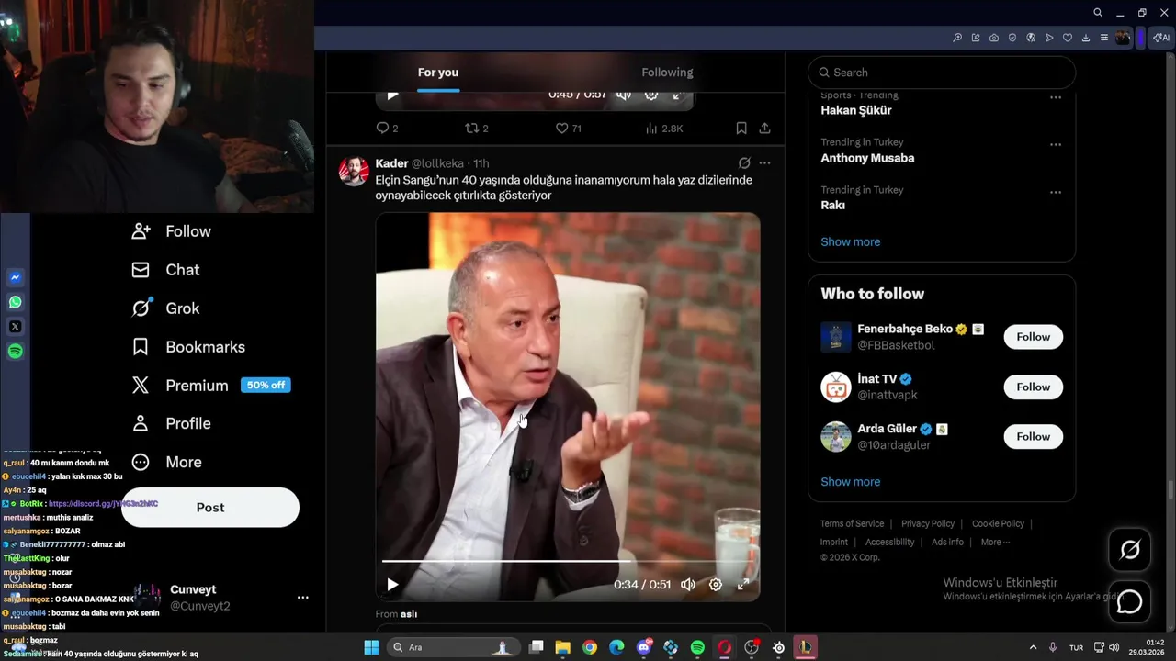Play the Kader post video
Image resolution: width=1176 pixels, height=661 pixels.
pos(392,585)
